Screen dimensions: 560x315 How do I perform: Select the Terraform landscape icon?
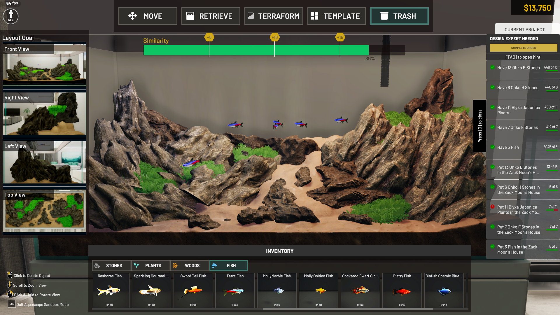[251, 16]
